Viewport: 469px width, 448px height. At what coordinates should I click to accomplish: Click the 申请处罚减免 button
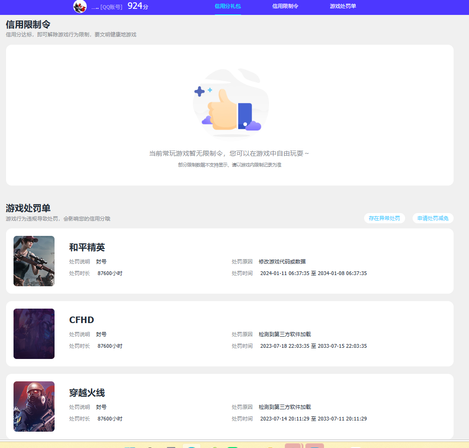433,218
